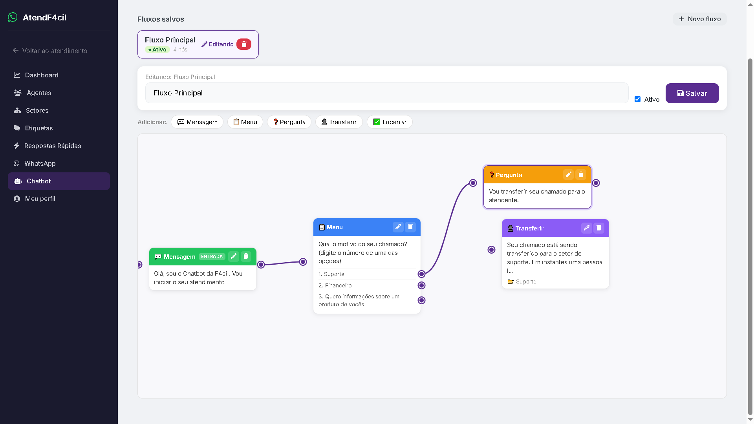Select the Fluxo Principal flow card
Image resolution: width=754 pixels, height=424 pixels.
198,44
